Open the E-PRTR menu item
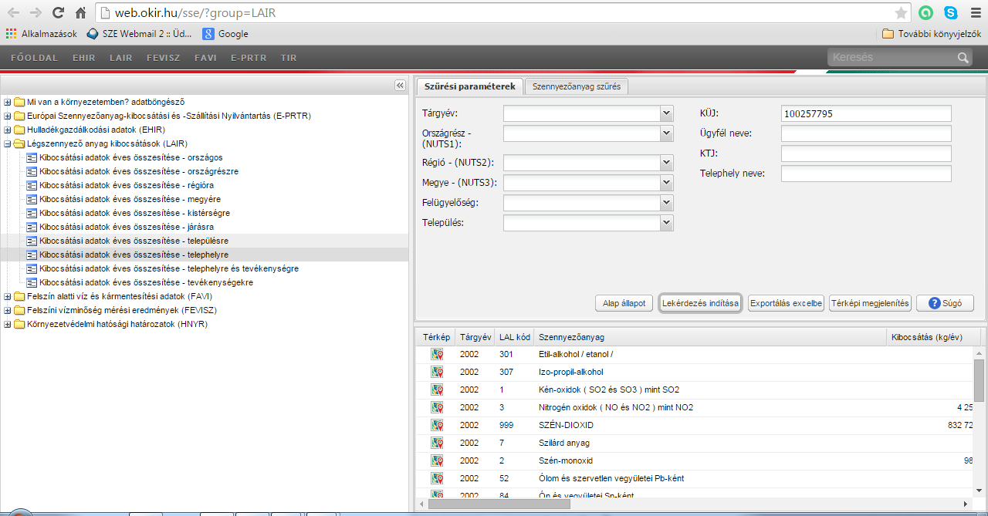Screen dimensions: 988x516 tap(249, 58)
